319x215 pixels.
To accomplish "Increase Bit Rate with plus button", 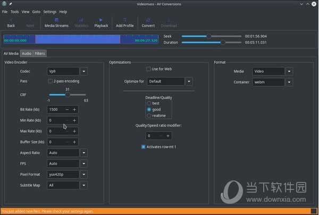I will (x=74, y=110).
